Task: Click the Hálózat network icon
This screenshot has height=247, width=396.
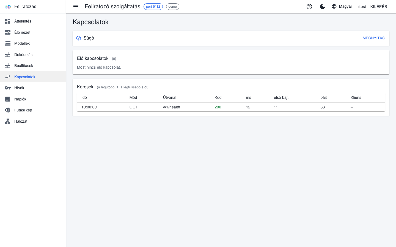Action: point(8,121)
